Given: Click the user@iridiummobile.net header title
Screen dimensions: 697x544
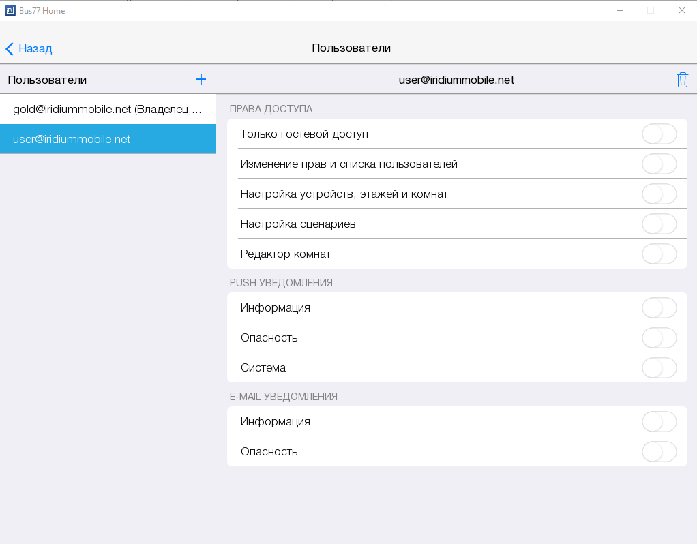Looking at the screenshot, I should (x=456, y=80).
